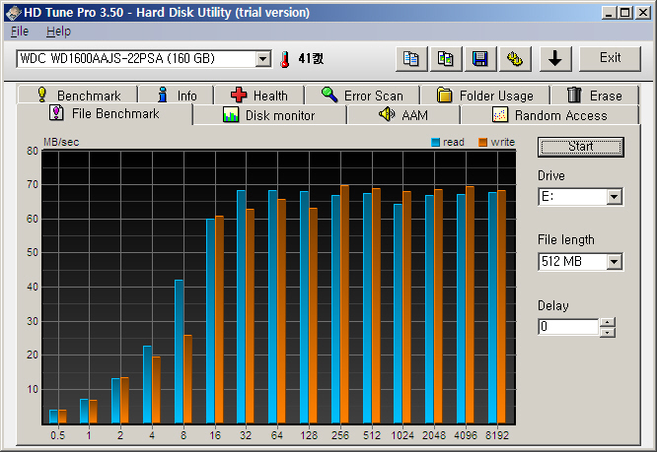Open the File length dropdown arrow
The height and width of the screenshot is (452, 657).
point(614,262)
